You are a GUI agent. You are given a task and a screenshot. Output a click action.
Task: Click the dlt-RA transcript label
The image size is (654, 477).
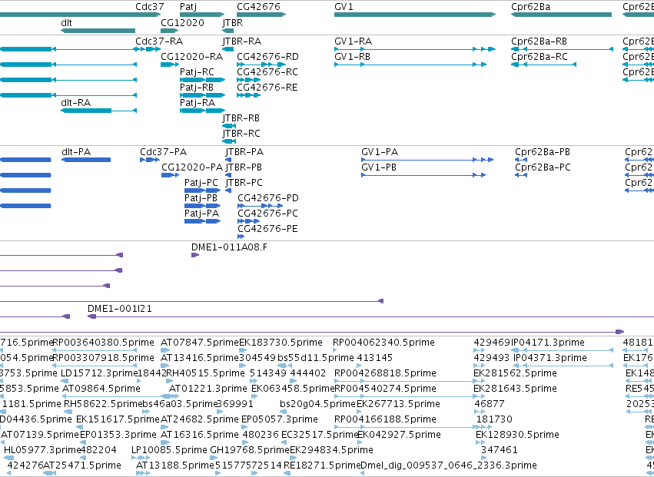point(75,103)
